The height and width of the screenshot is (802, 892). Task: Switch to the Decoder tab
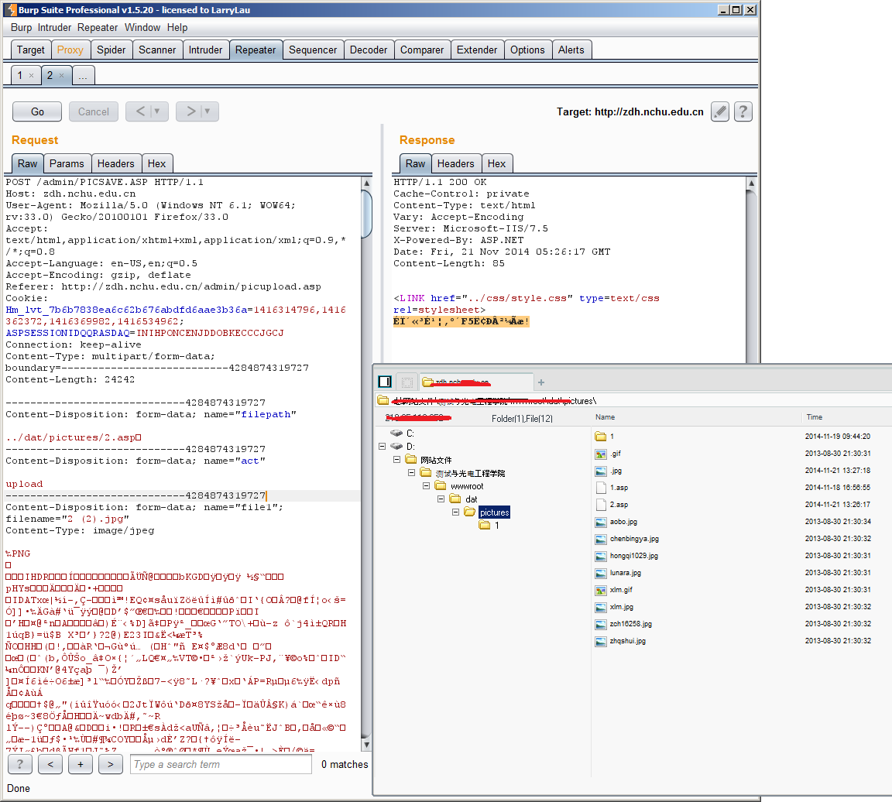coord(369,50)
